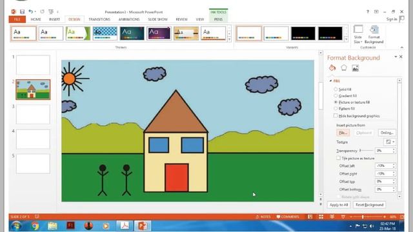Select the Solid fill radio button
Screen dimensions: 413x232
pyautogui.click(x=336, y=89)
